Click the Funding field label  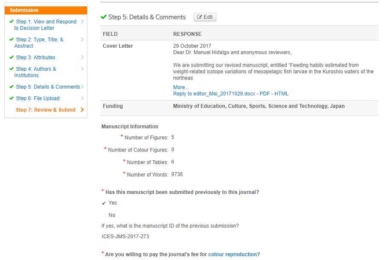113,106
